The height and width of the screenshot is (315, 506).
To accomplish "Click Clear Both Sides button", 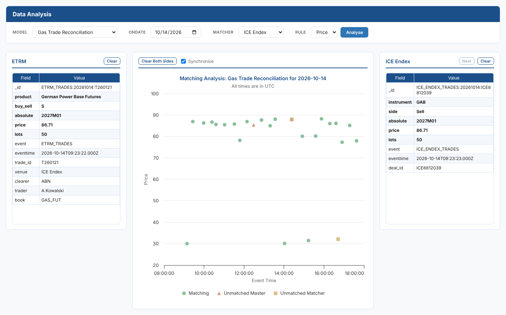I will (158, 61).
